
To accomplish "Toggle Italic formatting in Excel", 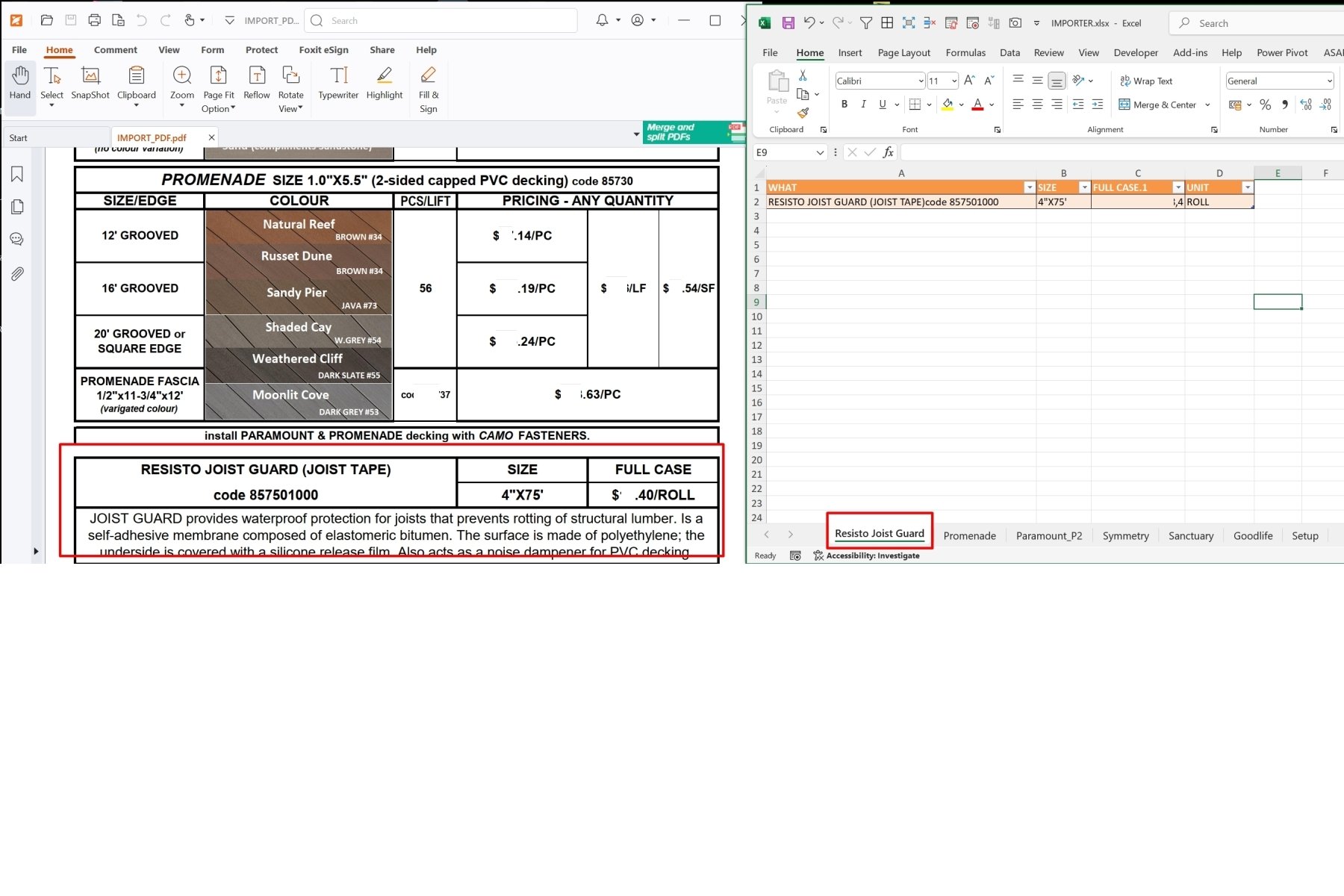I will click(x=863, y=105).
